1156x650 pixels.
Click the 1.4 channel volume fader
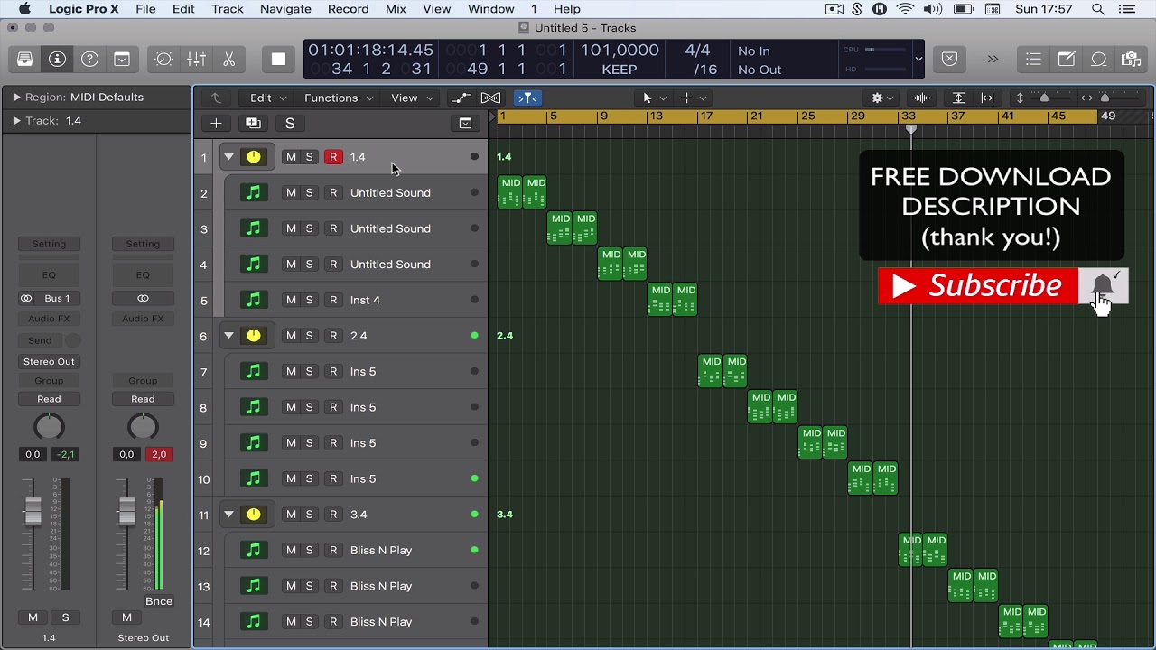tap(33, 511)
